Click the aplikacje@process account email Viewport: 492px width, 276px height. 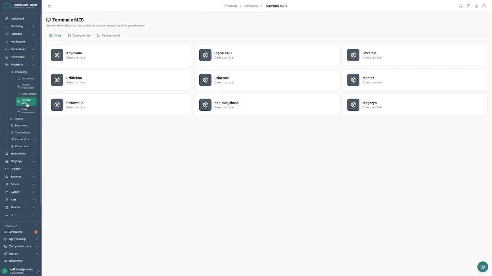coord(22,269)
